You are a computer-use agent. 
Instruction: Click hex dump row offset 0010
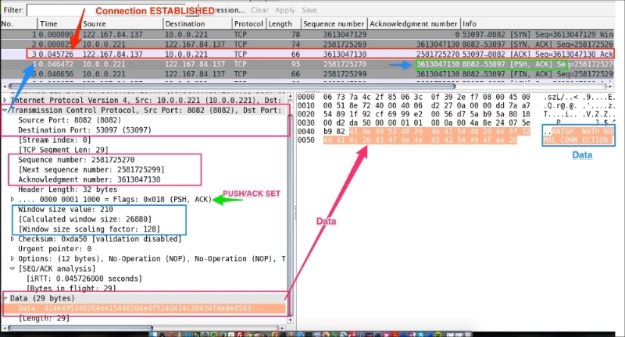point(306,106)
